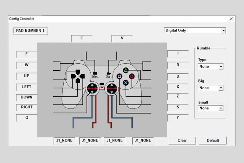Viewport: 244px width, 163px height.
Task: Click the blue cross button on controller
Action: 125,82
